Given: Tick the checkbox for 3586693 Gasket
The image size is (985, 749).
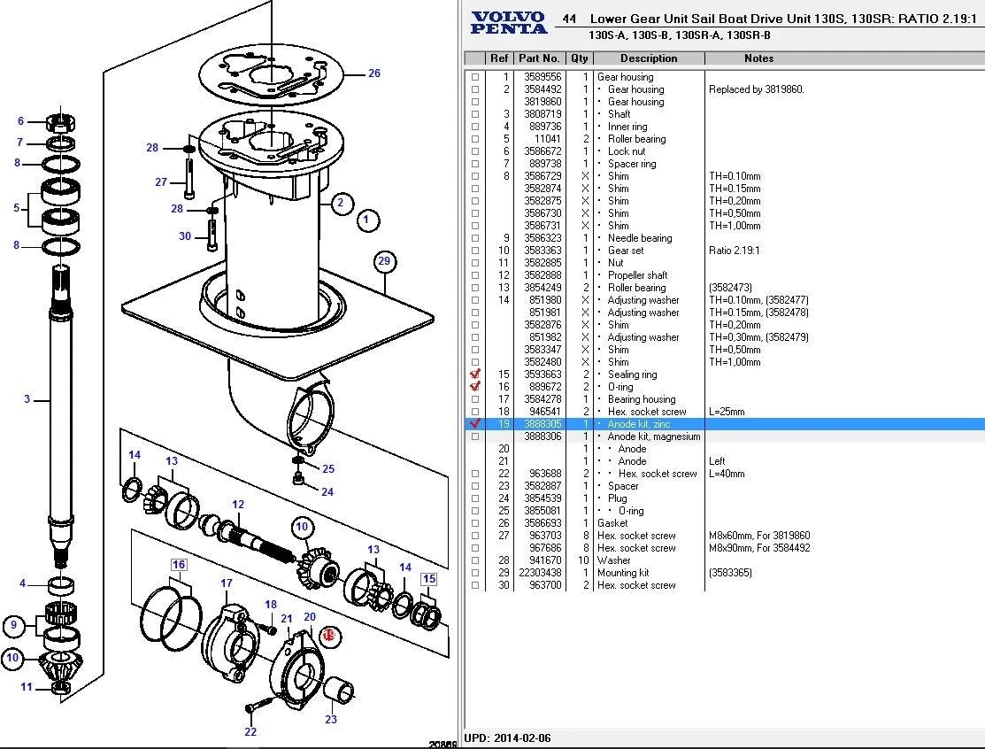Looking at the screenshot, I should 475,523.
